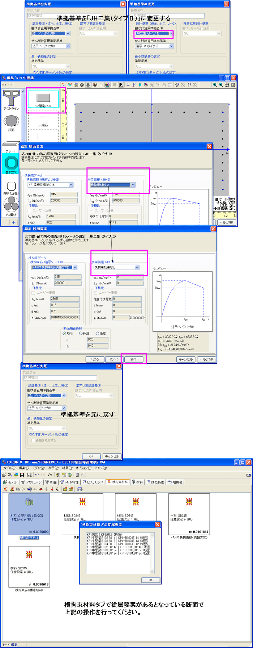
Task: Open the 横拘束効果なし dropdown
Action: pyautogui.click(x=137, y=267)
